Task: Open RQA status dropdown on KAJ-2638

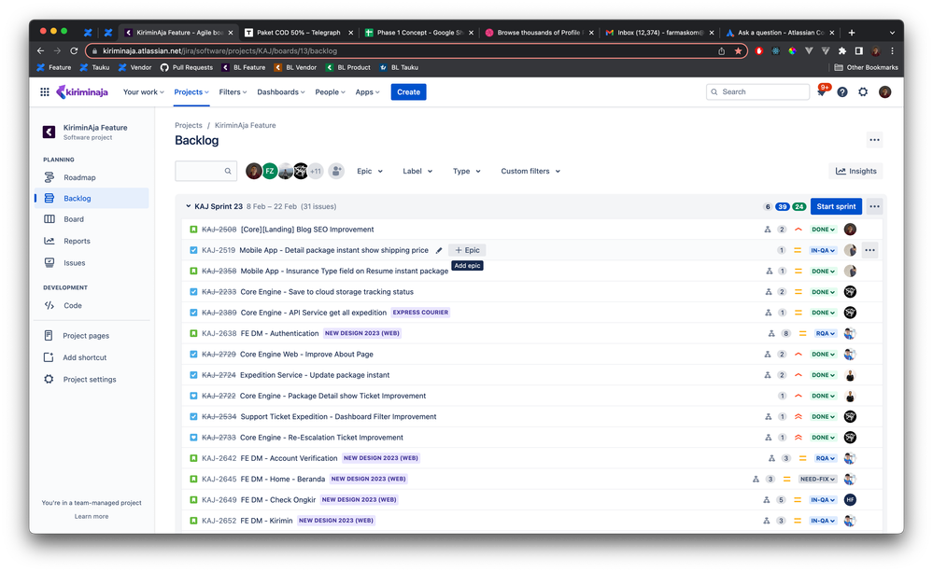Action: [826, 333]
